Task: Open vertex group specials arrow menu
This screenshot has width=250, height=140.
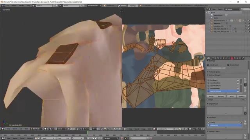Action: click(245, 85)
